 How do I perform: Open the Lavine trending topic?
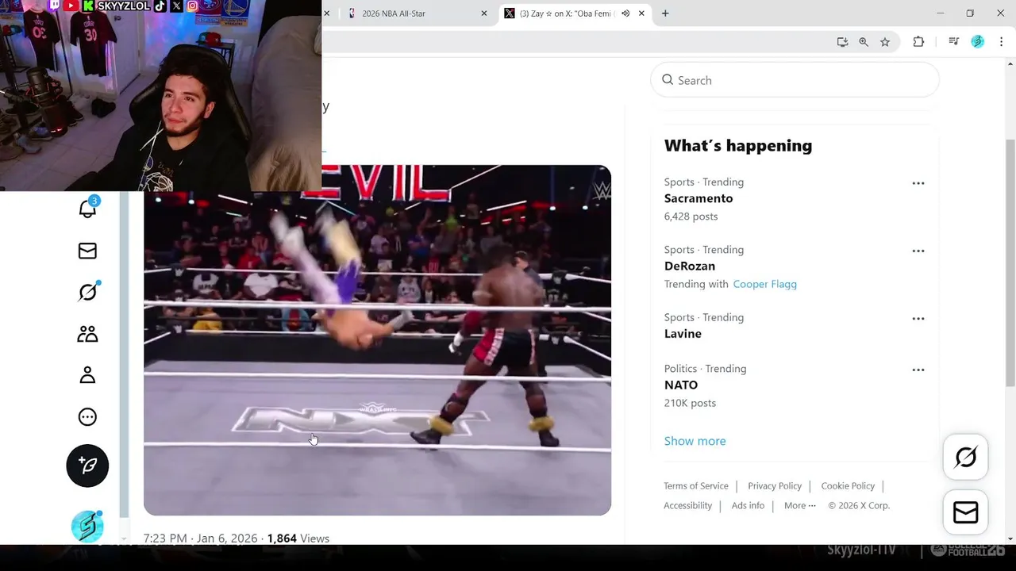coord(683,334)
